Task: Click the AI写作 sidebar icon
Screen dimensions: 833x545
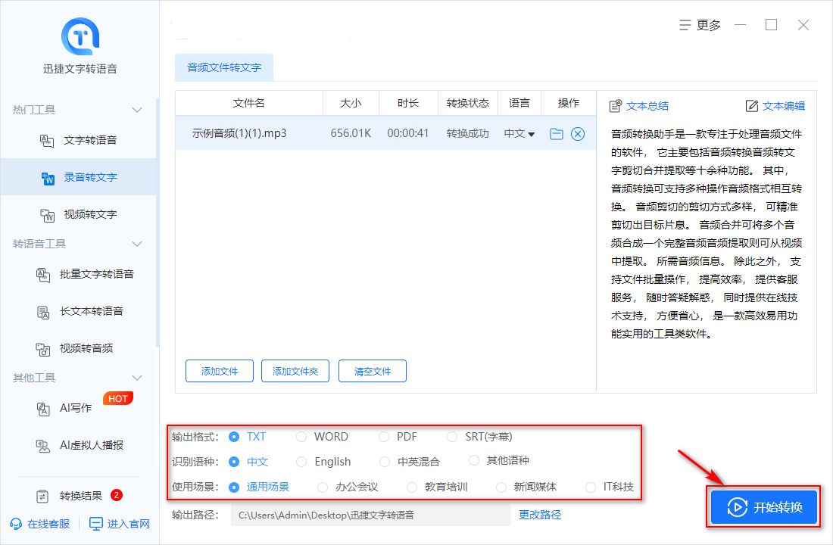Action: [x=43, y=409]
